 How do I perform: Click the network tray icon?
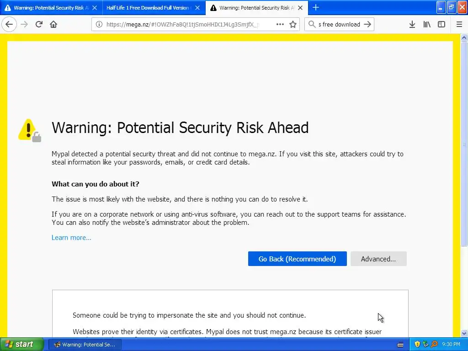click(x=425, y=345)
